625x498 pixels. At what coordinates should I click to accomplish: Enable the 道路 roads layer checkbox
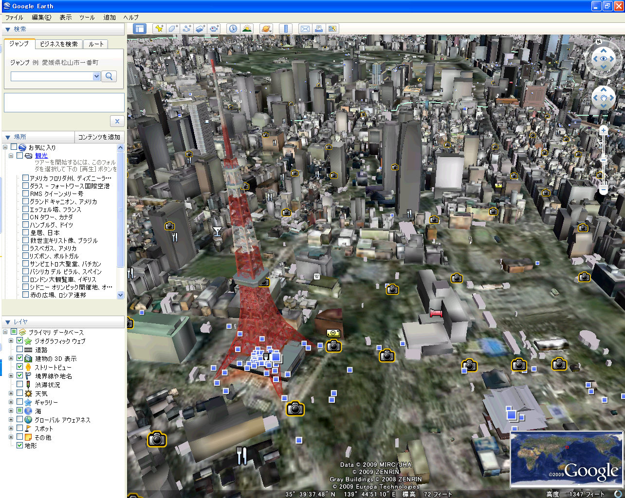coord(19,350)
